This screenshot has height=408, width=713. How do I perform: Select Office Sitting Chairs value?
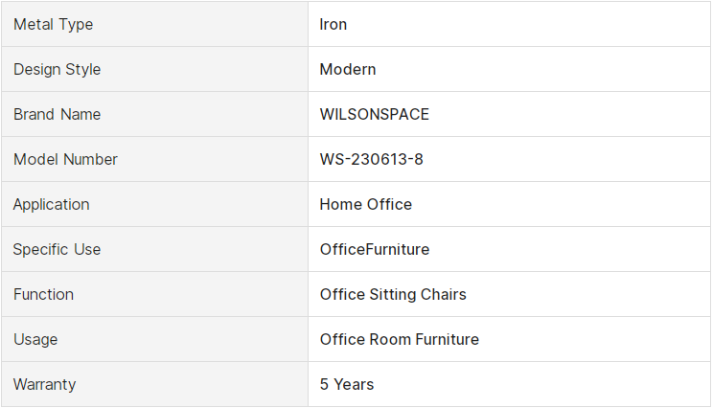393,294
